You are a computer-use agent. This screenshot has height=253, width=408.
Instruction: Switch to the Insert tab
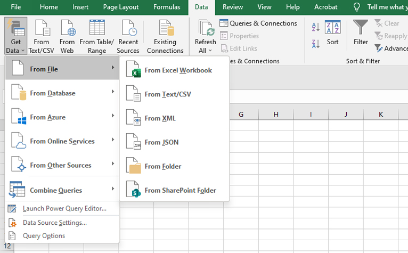coord(80,7)
